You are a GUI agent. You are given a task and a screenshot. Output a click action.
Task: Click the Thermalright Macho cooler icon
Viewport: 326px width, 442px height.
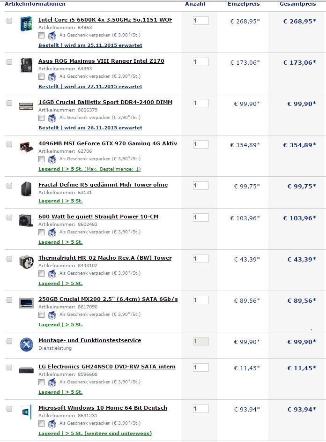click(x=26, y=262)
